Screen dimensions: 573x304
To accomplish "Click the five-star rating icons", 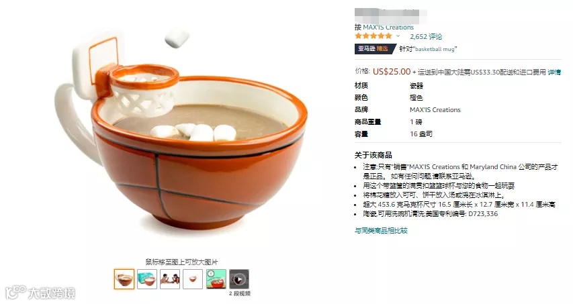I will click(373, 36).
